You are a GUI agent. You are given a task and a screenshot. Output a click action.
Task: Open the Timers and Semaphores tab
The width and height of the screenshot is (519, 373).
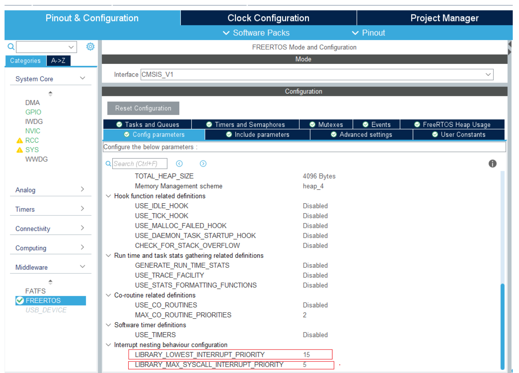[x=245, y=124]
